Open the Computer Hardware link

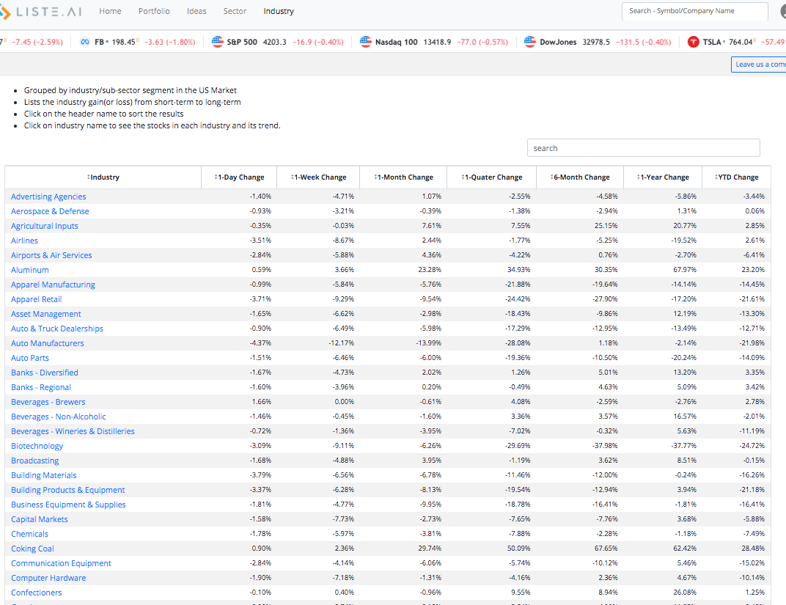point(48,577)
